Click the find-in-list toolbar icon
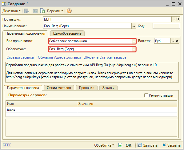Viewport: 184px width, 150px height. click(27, 11)
